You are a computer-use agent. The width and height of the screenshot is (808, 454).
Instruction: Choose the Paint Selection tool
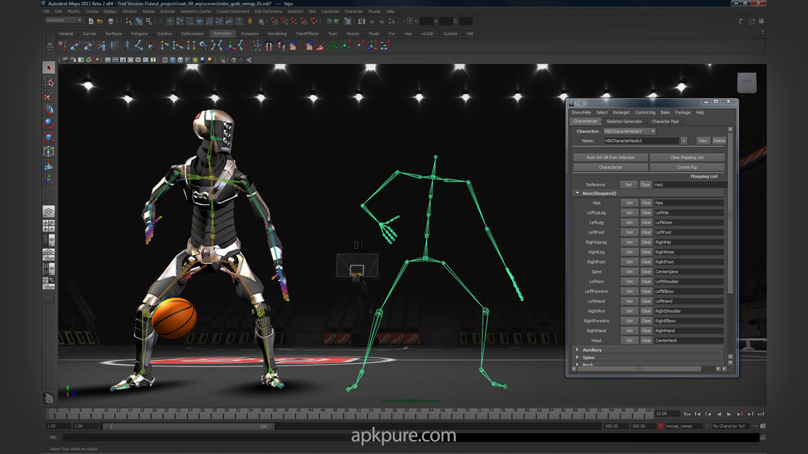49,95
